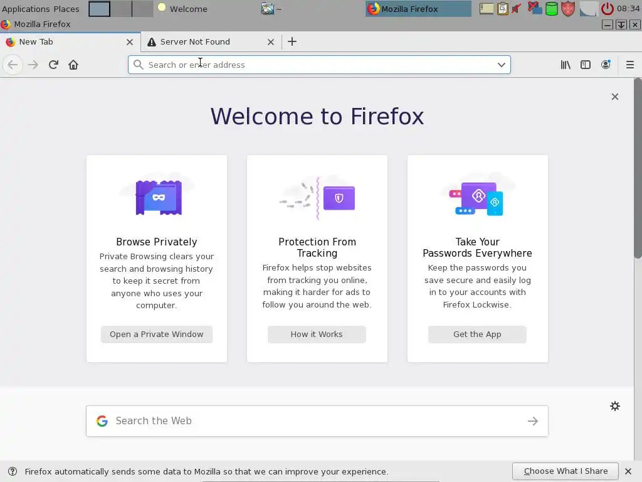Focus the Search or enter address field
Screen dimensions: 642x482
coord(319,65)
